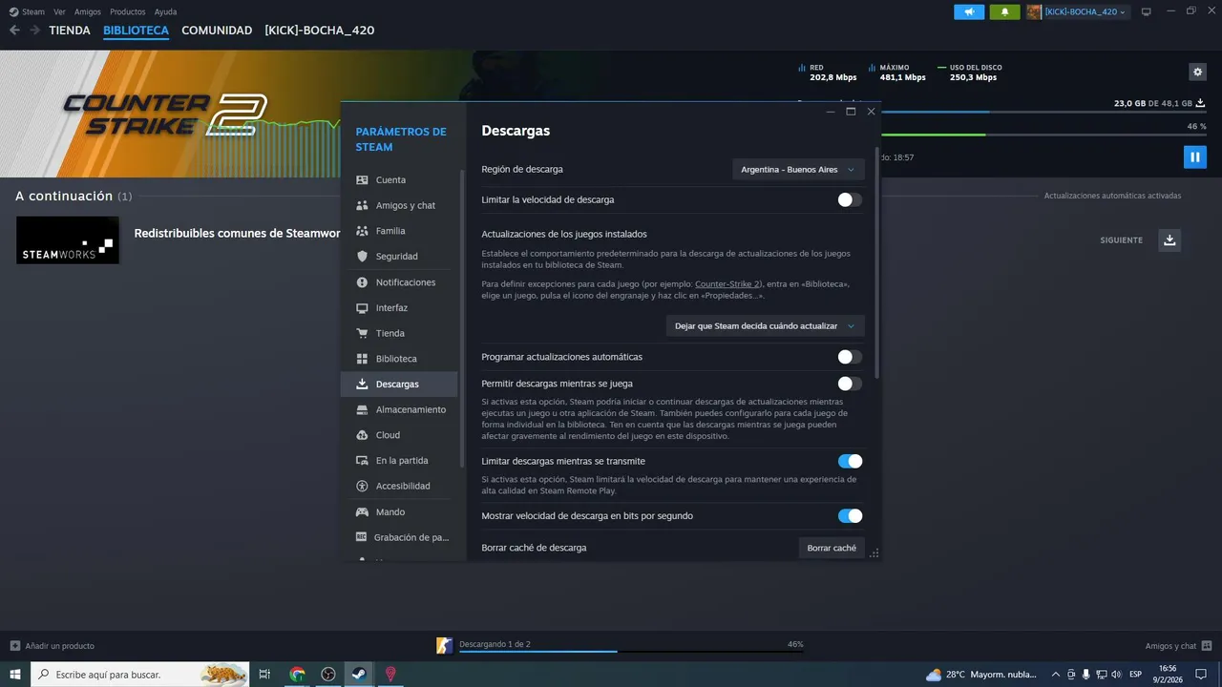Select Amigos y chat settings icon
Screen dimensions: 1222x687
(x=362, y=205)
